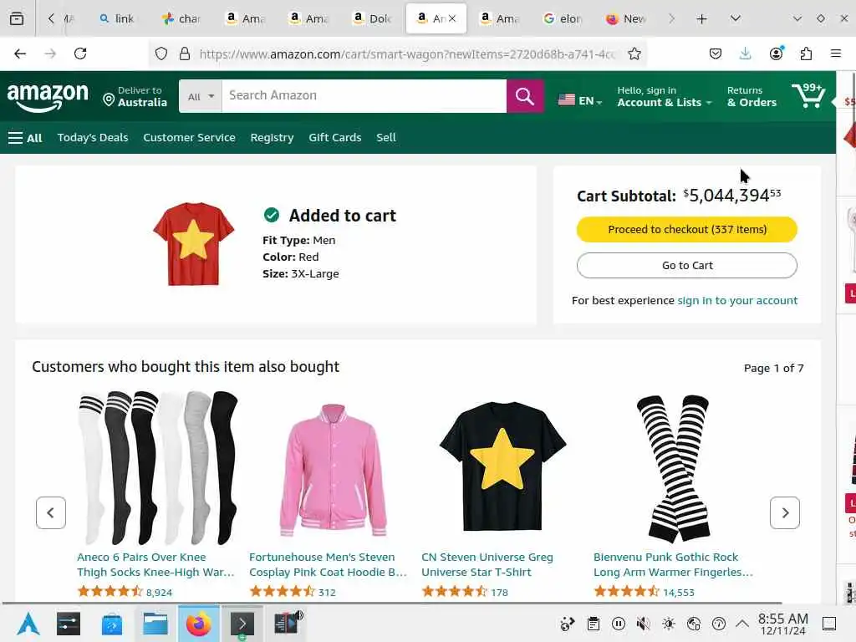
Task: Expand the All search category dropdown
Action: [x=201, y=97]
